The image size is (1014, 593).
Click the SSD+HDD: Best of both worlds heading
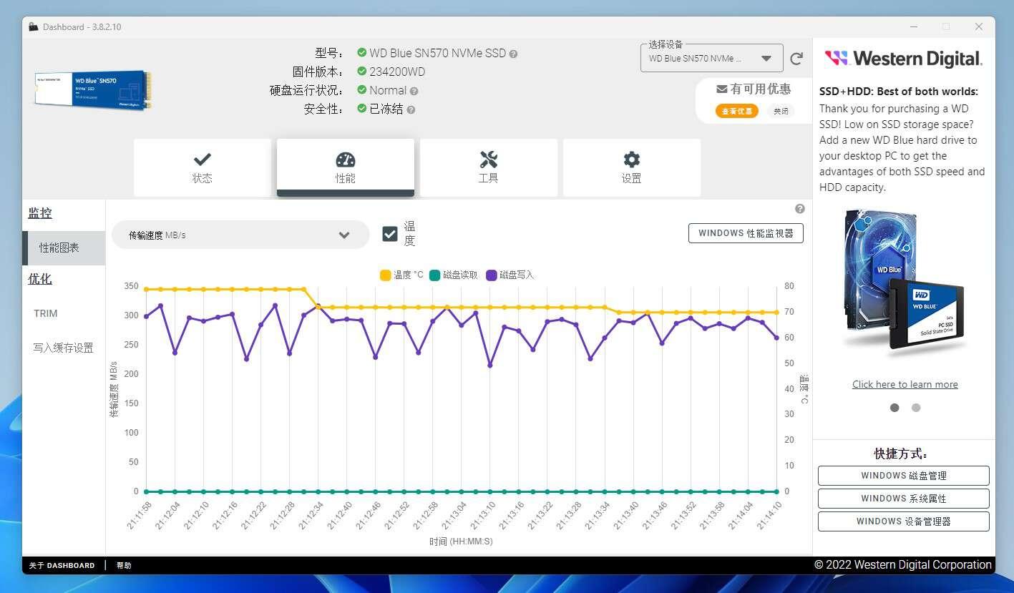click(x=899, y=92)
